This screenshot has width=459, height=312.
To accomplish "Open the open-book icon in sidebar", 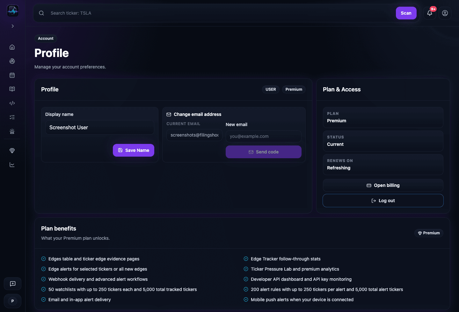I will (12, 89).
